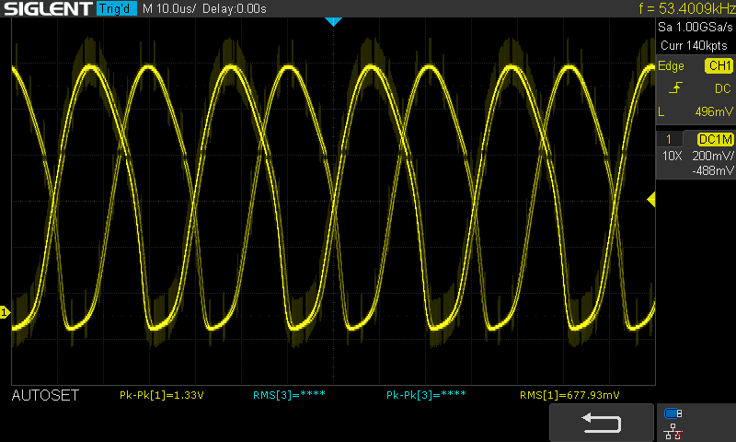Click the rising edge slope icon
736x442 pixels.
click(675, 87)
